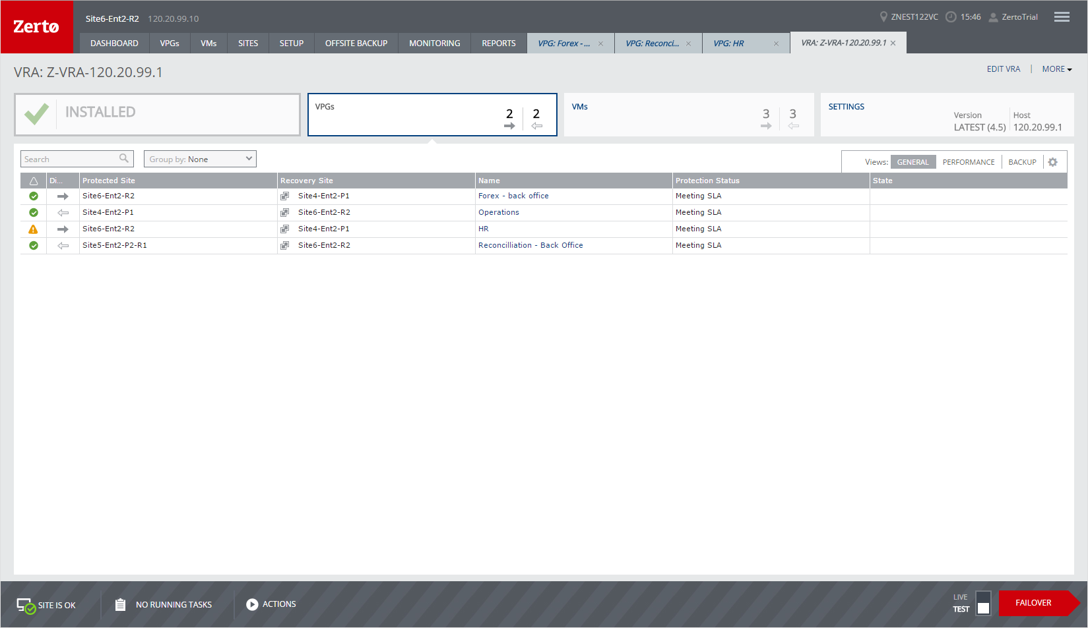Open the Offsite Backup tab
The image size is (1088, 628).
[356, 43]
